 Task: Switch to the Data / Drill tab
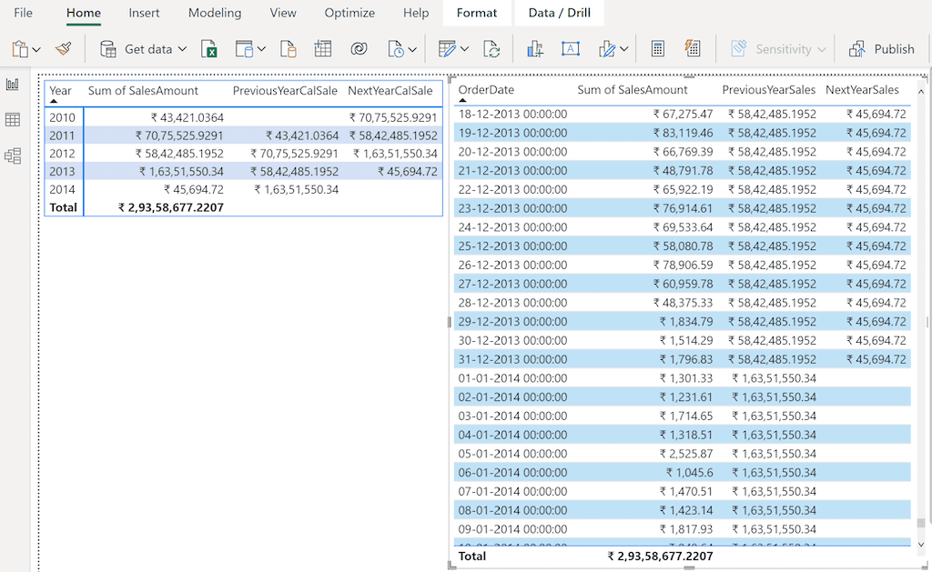click(559, 13)
